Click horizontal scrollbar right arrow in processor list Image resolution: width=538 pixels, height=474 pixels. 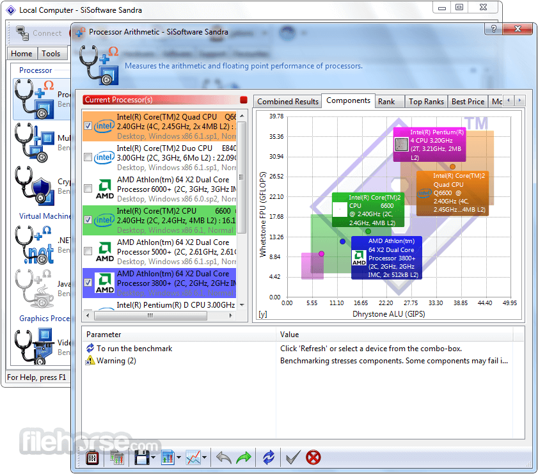click(231, 315)
